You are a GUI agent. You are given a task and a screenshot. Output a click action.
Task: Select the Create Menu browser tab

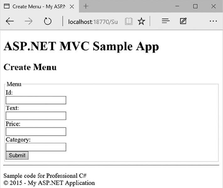coord(40,6)
